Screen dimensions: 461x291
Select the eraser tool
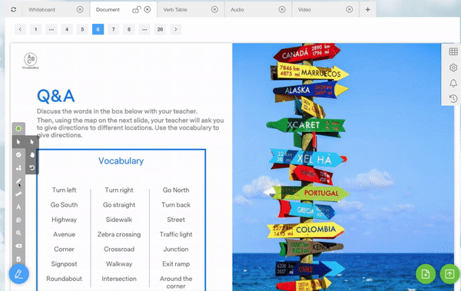coord(18,246)
